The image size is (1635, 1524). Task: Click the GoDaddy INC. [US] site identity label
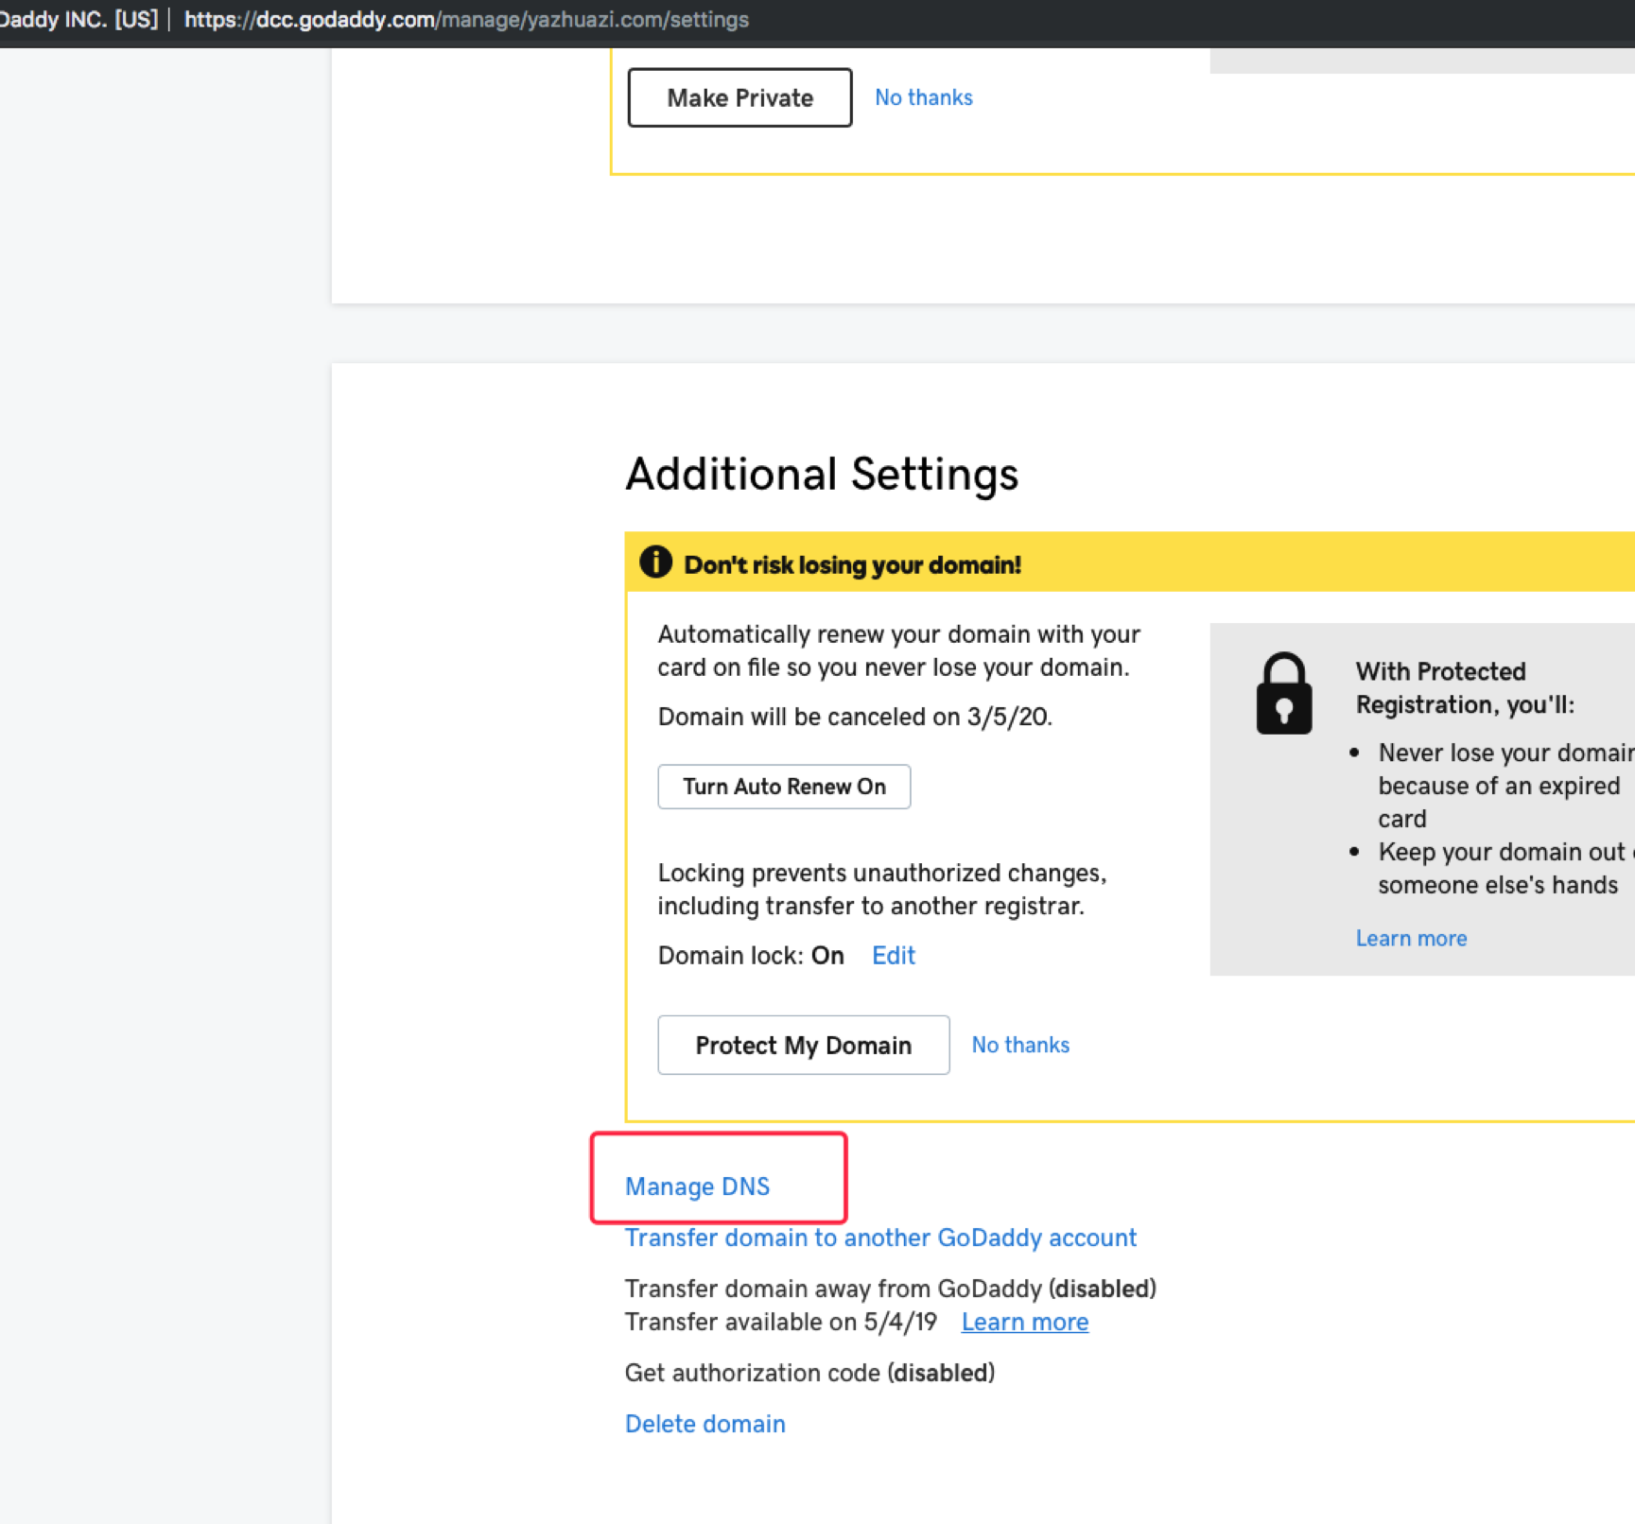point(79,20)
